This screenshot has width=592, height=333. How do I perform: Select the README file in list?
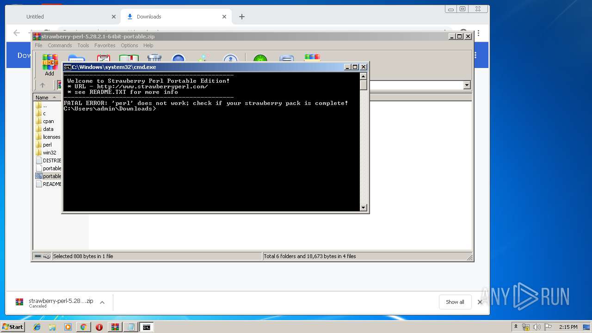point(48,184)
